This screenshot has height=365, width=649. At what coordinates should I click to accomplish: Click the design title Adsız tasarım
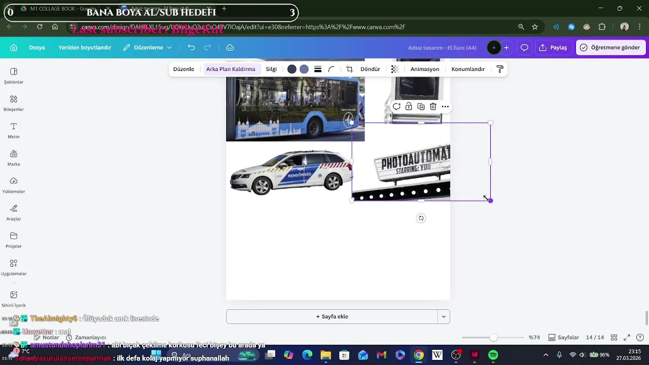(x=442, y=48)
